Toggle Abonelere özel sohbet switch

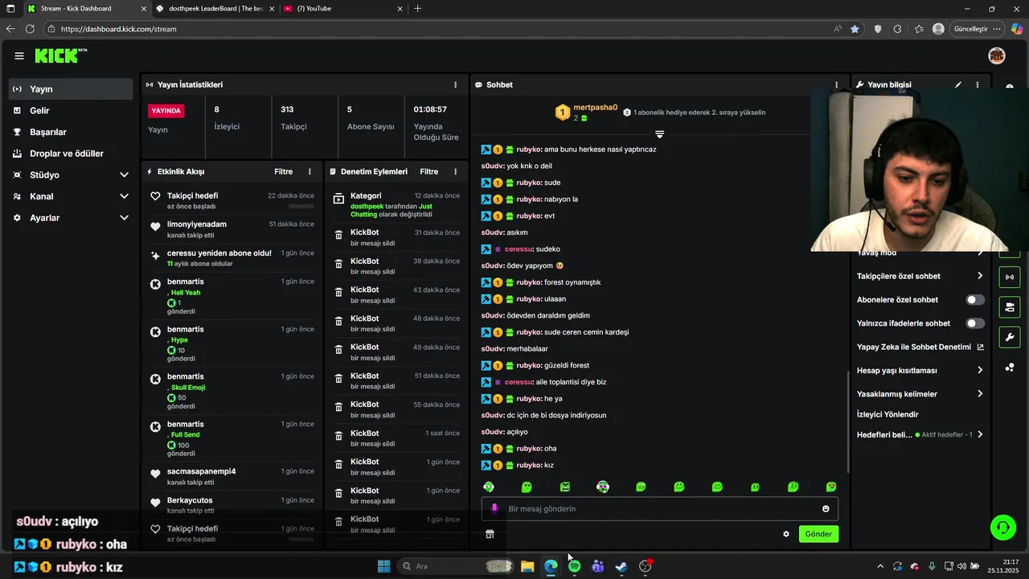pos(975,300)
